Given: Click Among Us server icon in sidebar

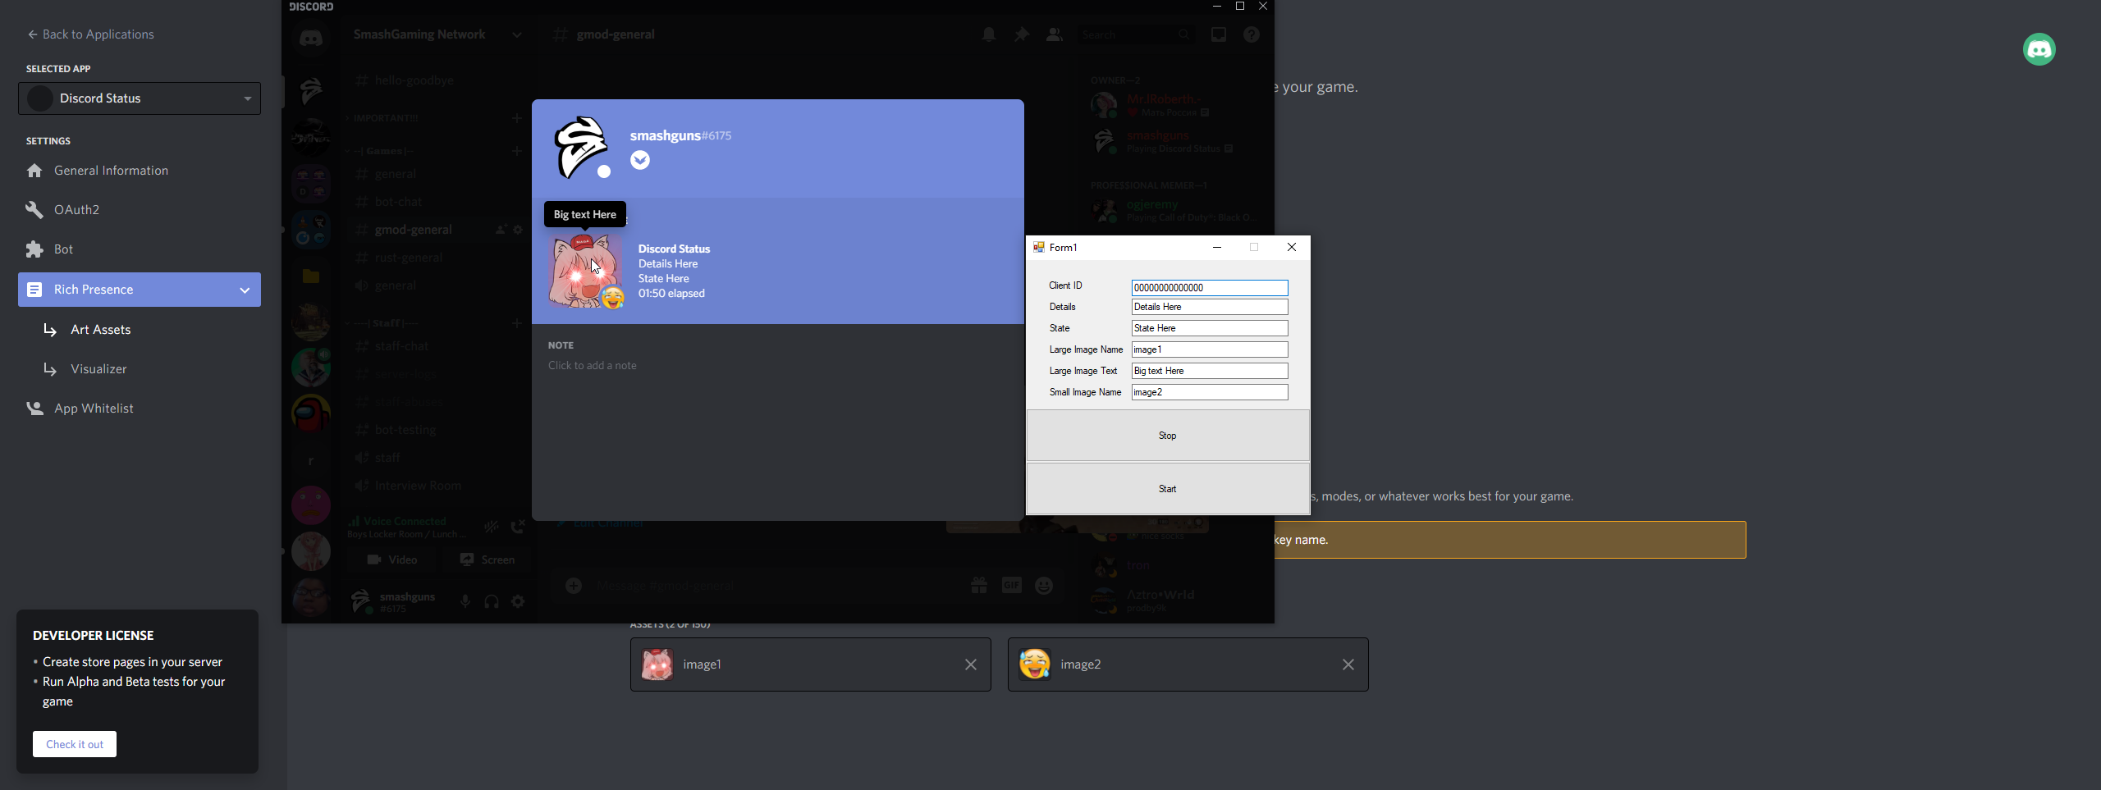Looking at the screenshot, I should (x=311, y=413).
